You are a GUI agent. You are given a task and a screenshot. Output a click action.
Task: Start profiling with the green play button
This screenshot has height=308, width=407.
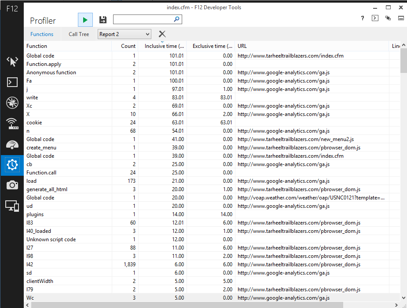click(85, 20)
